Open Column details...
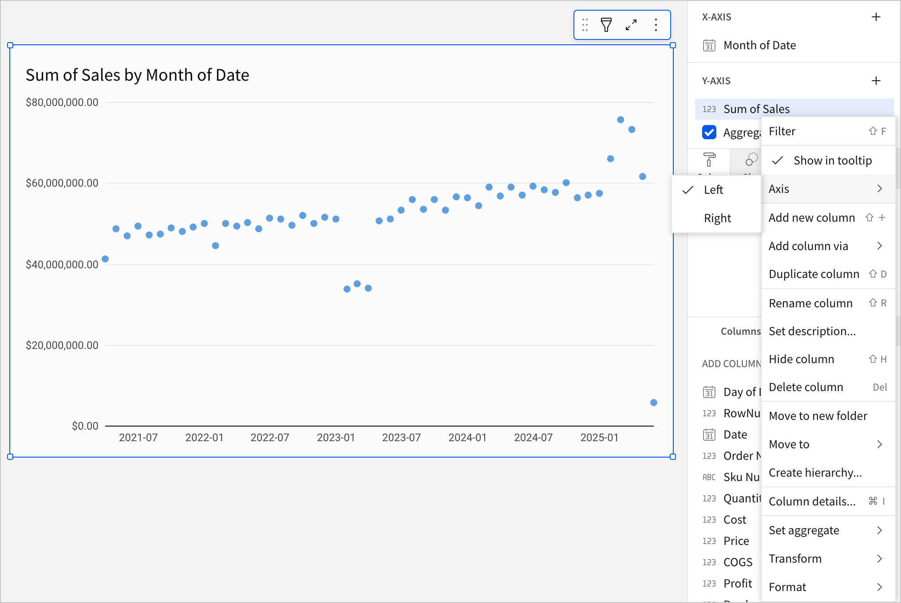This screenshot has width=901, height=603. [828, 501]
